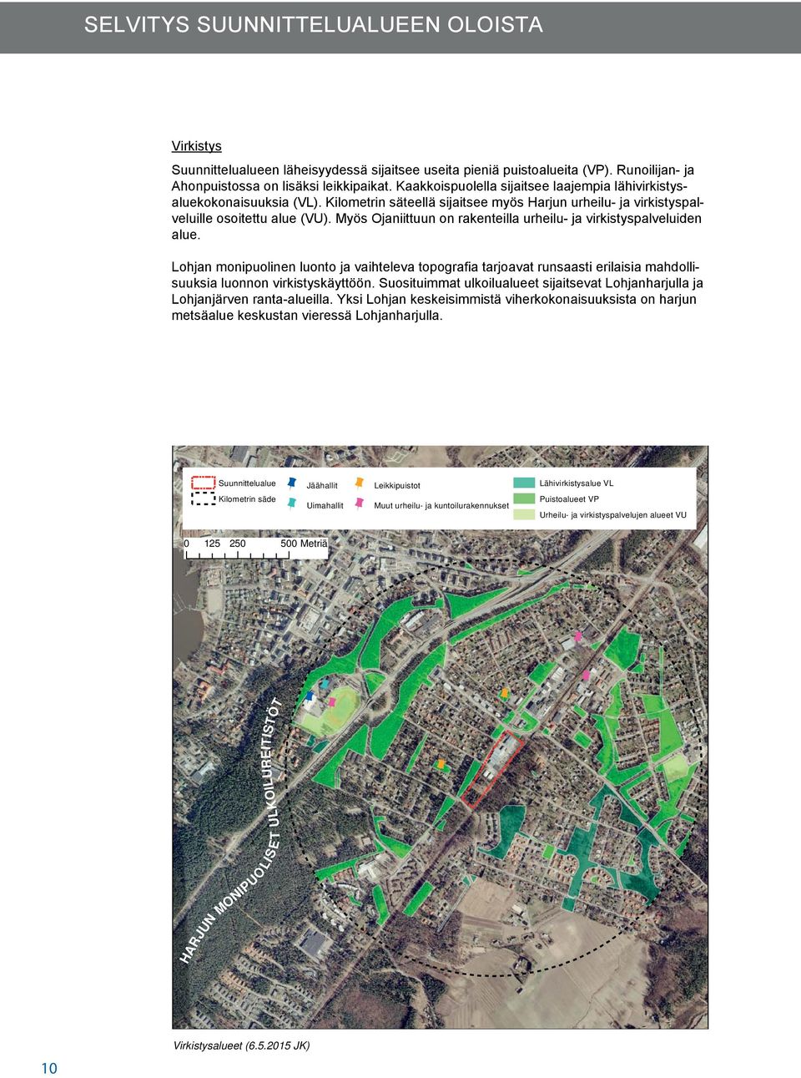Click the Puistoalueet VP green color swatch
Viewport: 801px width, 1078px height.
[x=524, y=499]
